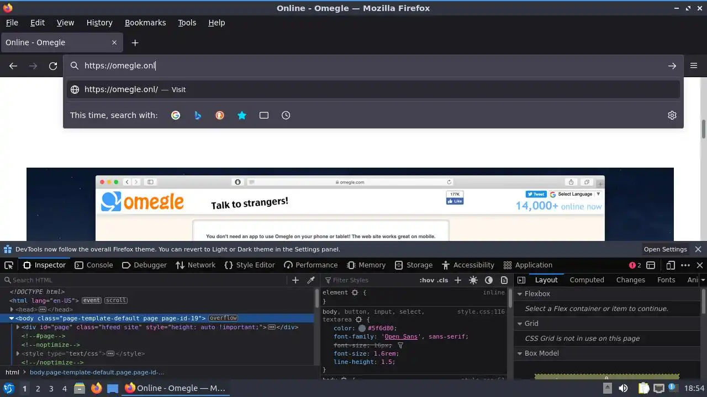The height and width of the screenshot is (397, 707).
Task: Collapse the Box Model section
Action: [x=520, y=353]
